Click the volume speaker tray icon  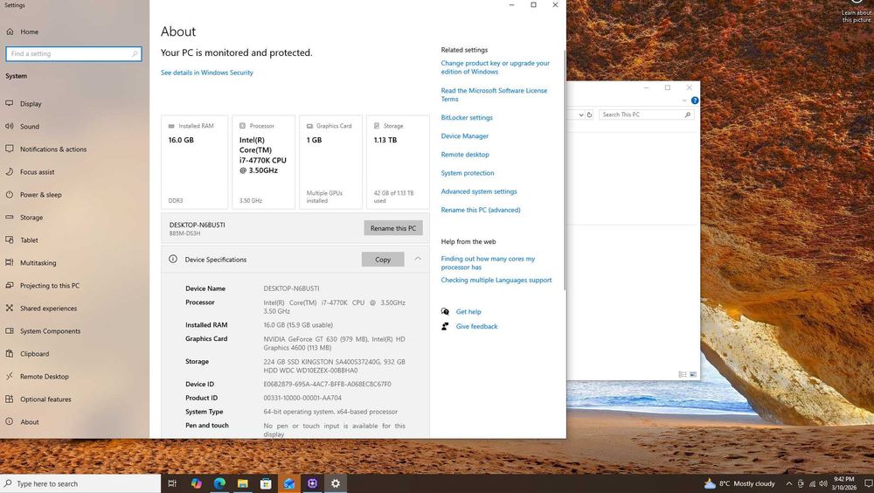823,483
